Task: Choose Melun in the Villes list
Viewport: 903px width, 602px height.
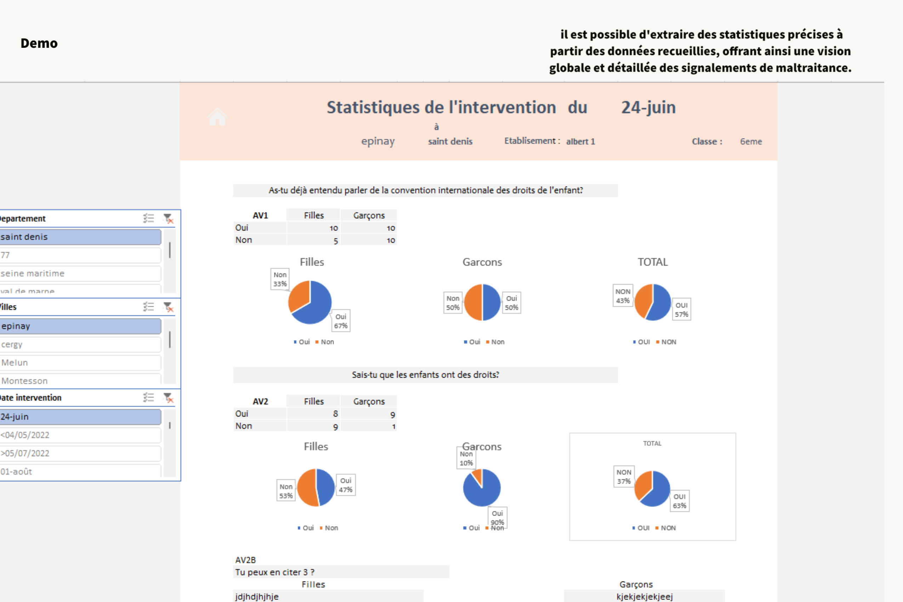Action: [80, 362]
